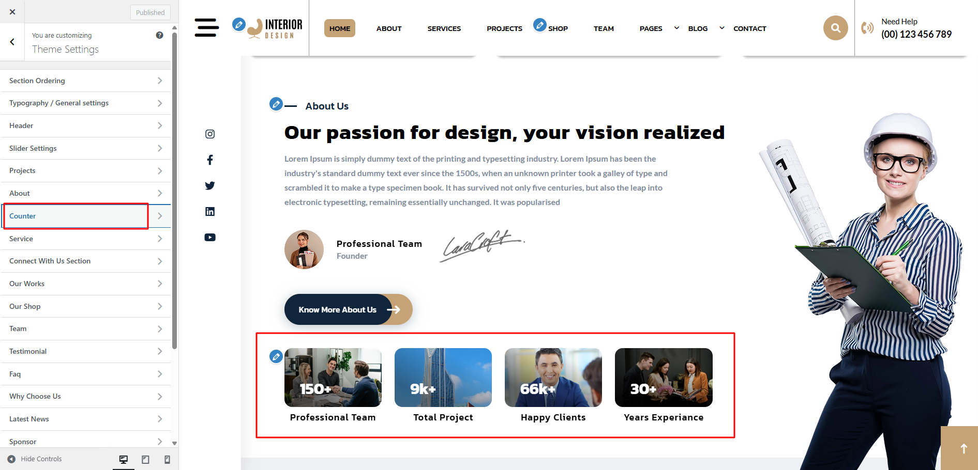Open the Instagram social link
Screen dimensions: 978x470
tap(210, 134)
